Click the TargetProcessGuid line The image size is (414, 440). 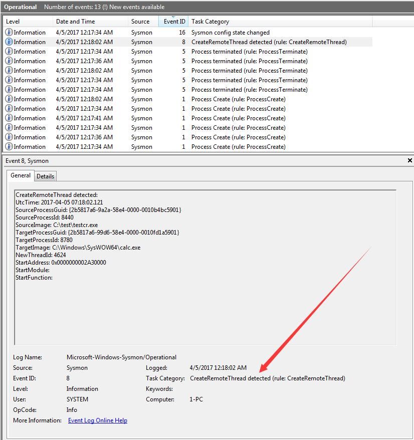(x=97, y=233)
